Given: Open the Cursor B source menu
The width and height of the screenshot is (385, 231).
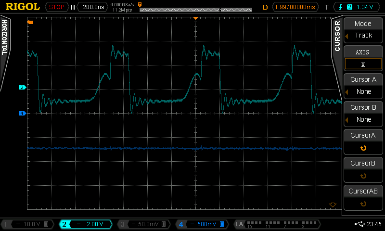Looking at the screenshot, I should (363, 114).
